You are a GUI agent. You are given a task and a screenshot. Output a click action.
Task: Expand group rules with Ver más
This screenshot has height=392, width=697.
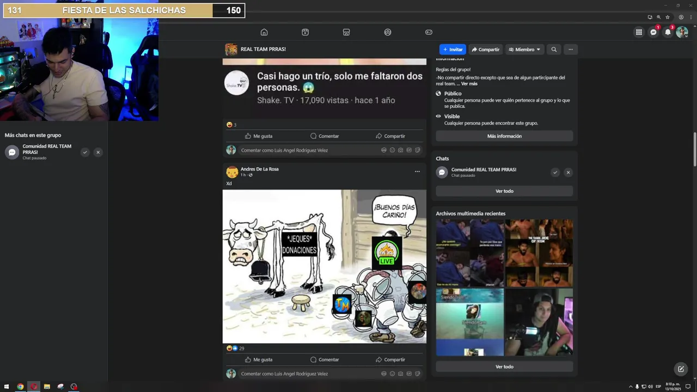point(469,84)
